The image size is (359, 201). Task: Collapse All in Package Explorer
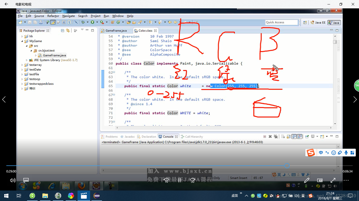tap(63, 31)
